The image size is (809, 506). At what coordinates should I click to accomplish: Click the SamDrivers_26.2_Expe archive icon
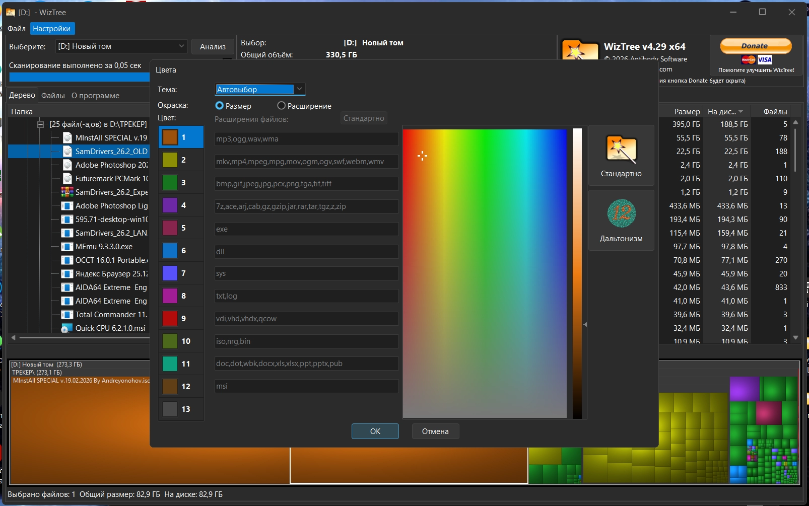click(x=68, y=192)
